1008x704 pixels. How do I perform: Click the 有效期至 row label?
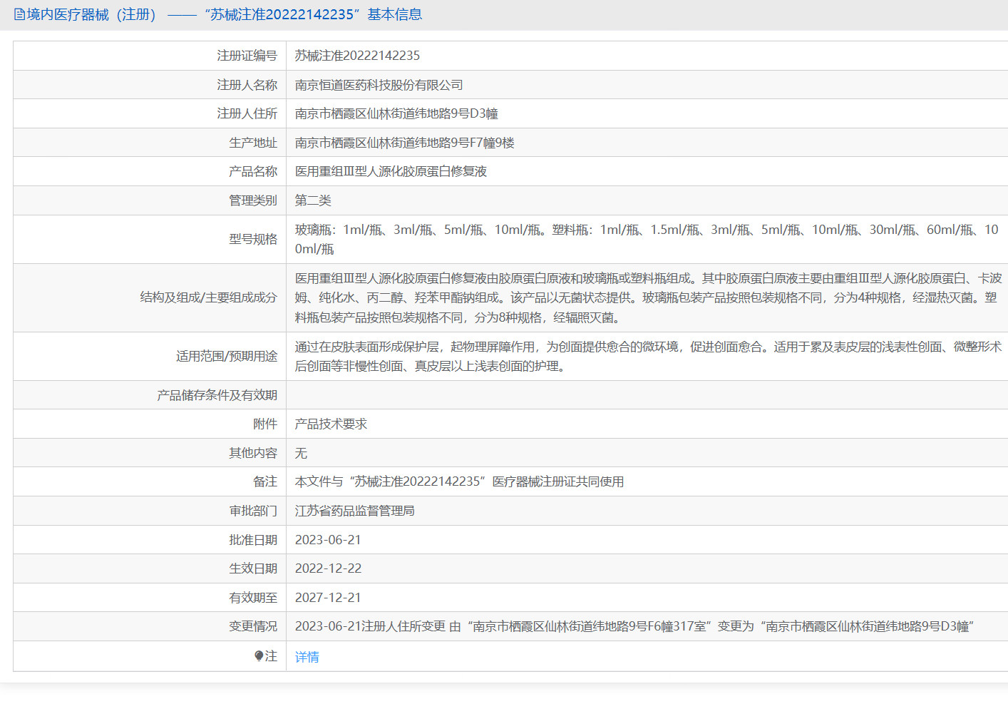(x=253, y=598)
